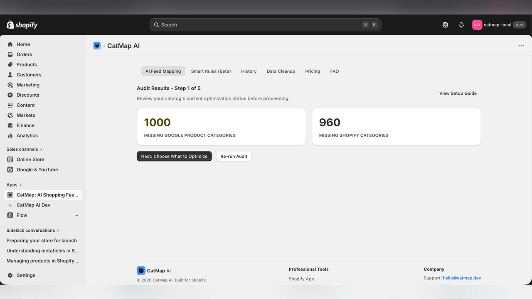Viewport: 532px width, 299px height.
Task: Click the Home house icon
Action: click(10, 44)
